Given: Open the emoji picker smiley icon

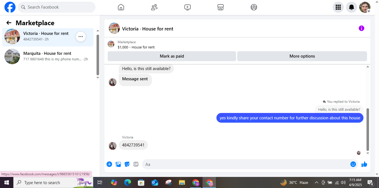Looking at the screenshot, I should pyautogui.click(x=353, y=164).
